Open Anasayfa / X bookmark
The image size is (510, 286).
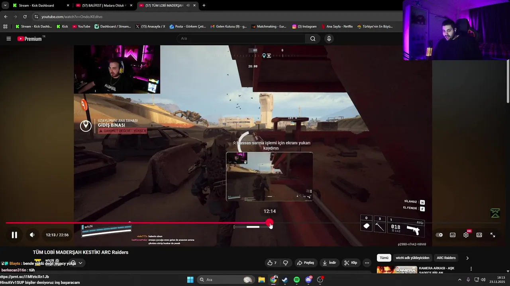coord(150,27)
